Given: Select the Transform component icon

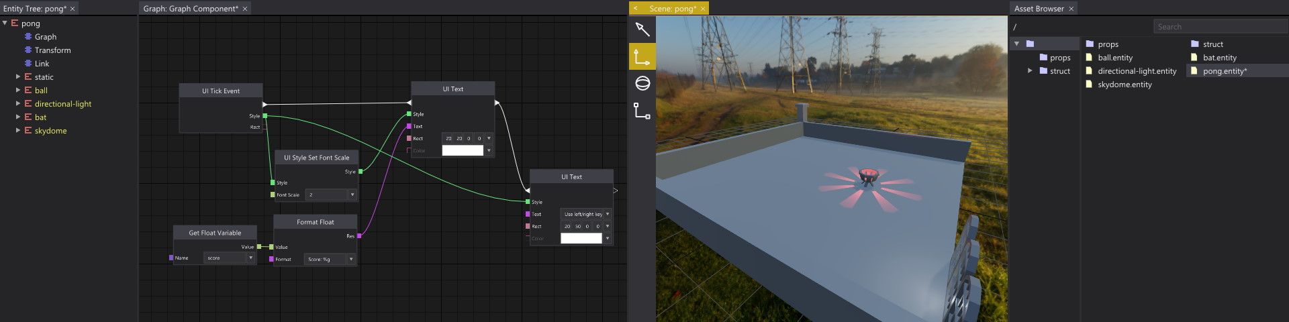Looking at the screenshot, I should click(x=28, y=50).
